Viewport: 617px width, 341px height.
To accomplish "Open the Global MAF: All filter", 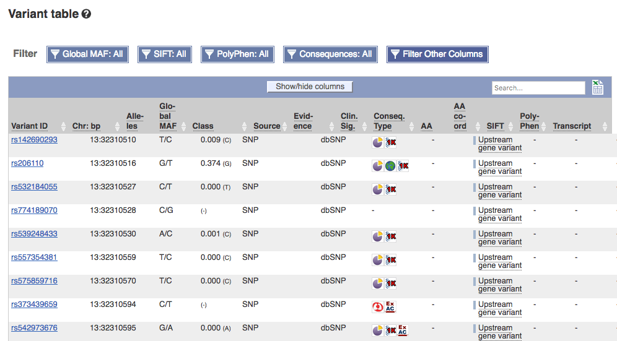I will [x=87, y=54].
